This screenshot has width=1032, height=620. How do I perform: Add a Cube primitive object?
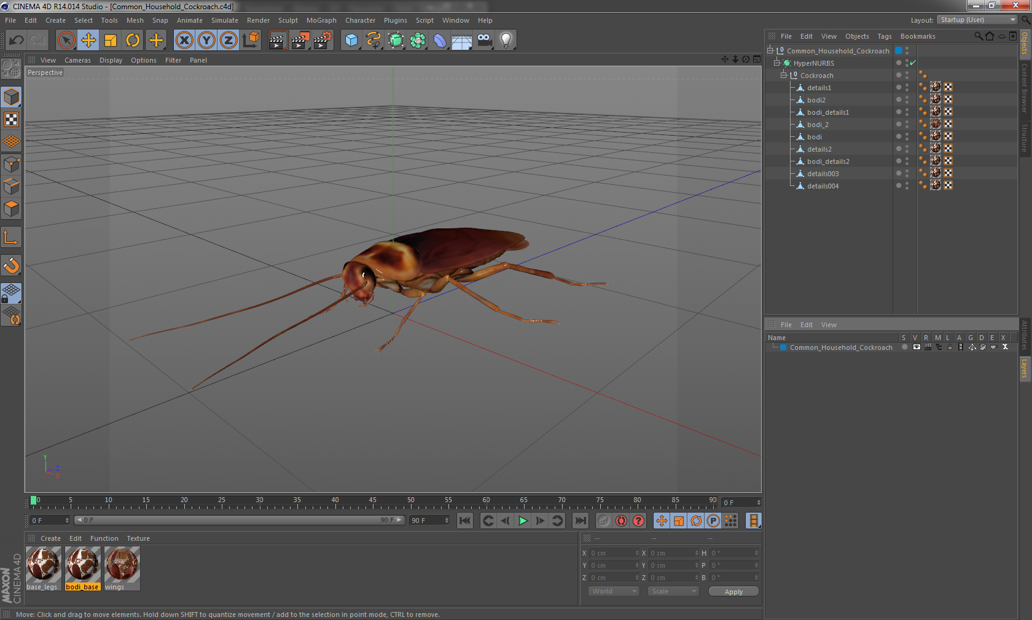(351, 41)
